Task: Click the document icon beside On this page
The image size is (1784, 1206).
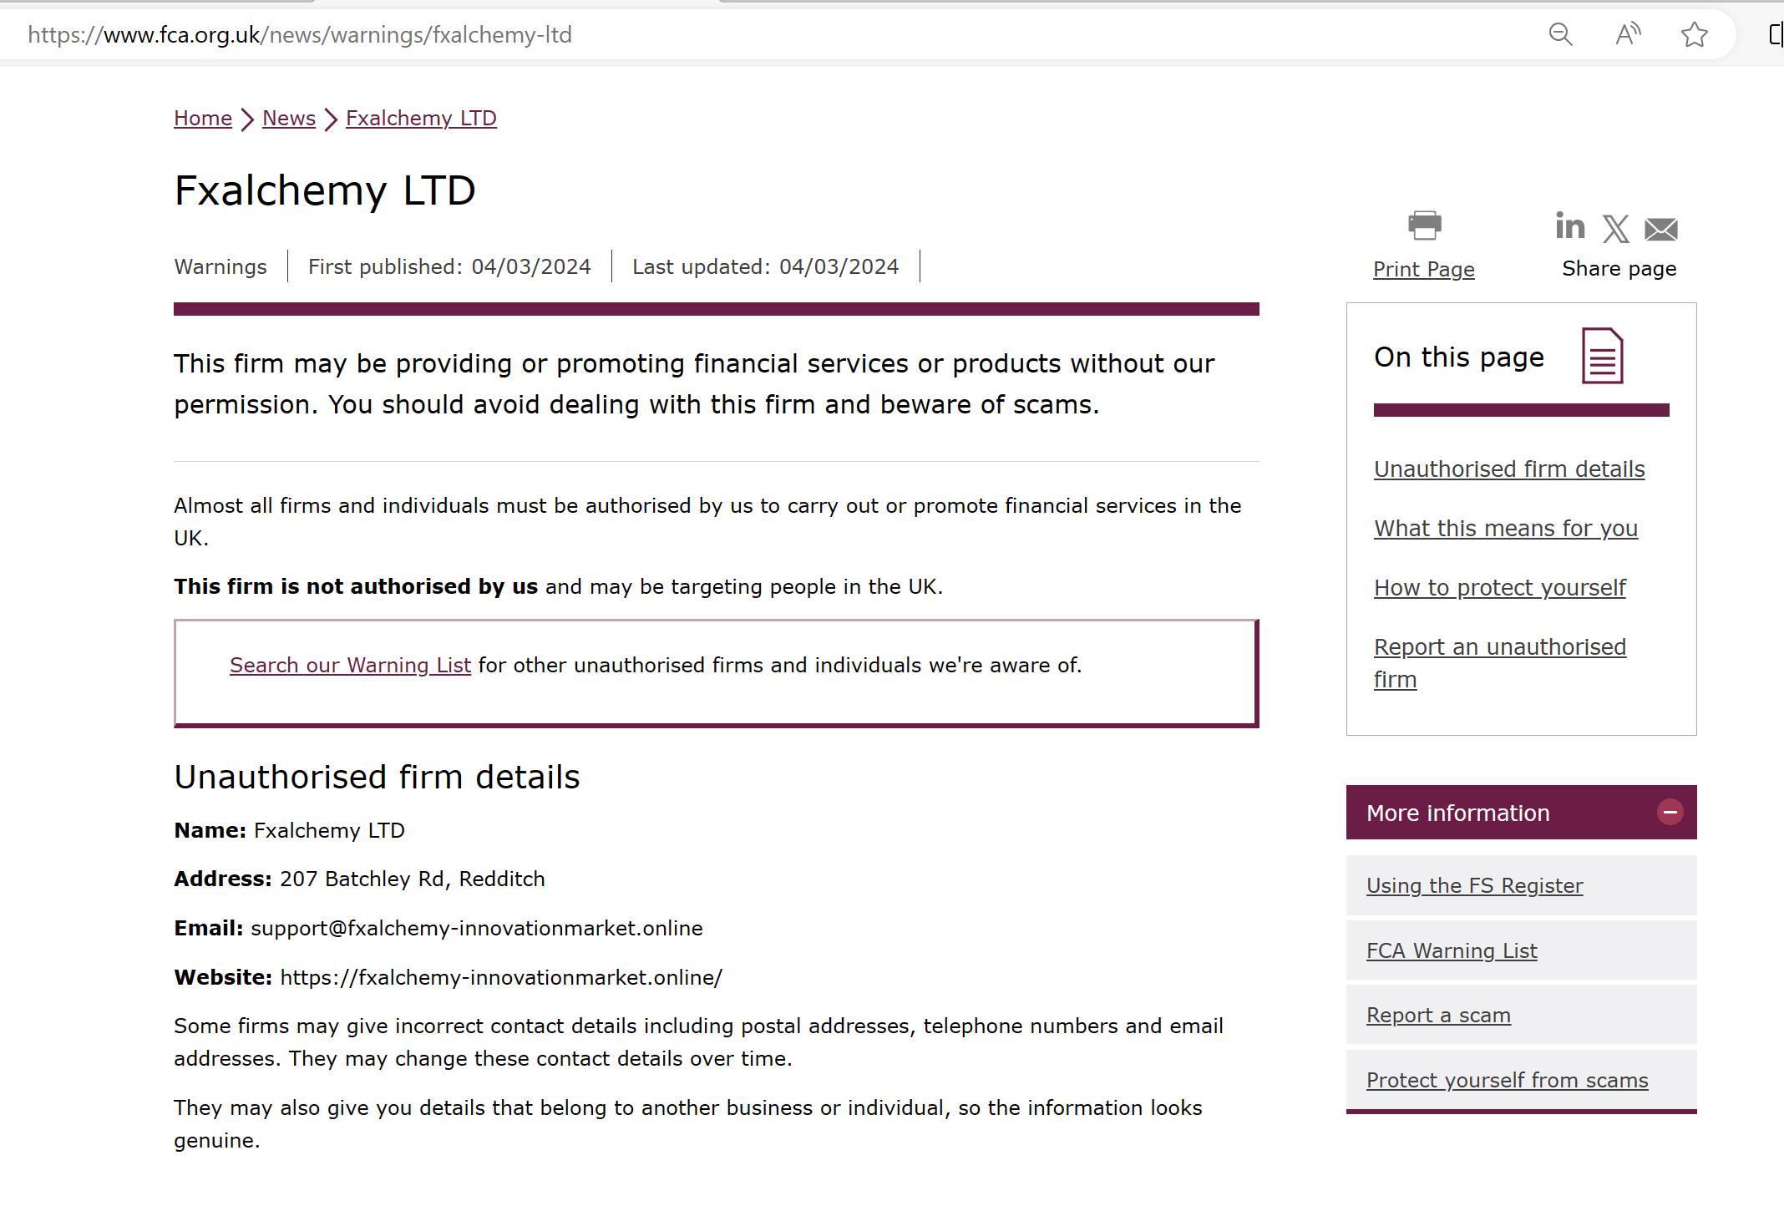Action: (1602, 356)
